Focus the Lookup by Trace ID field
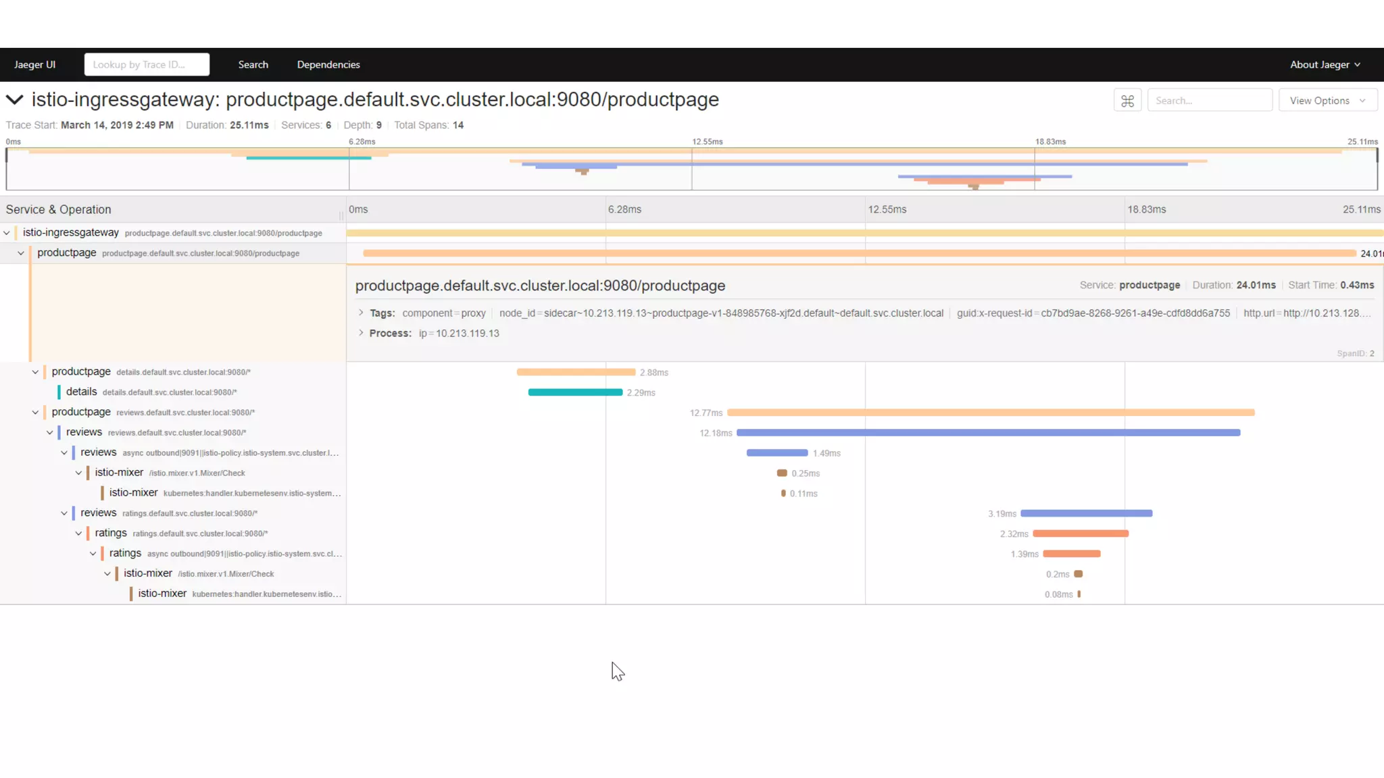Viewport: 1384px width, 778px height. coord(147,65)
